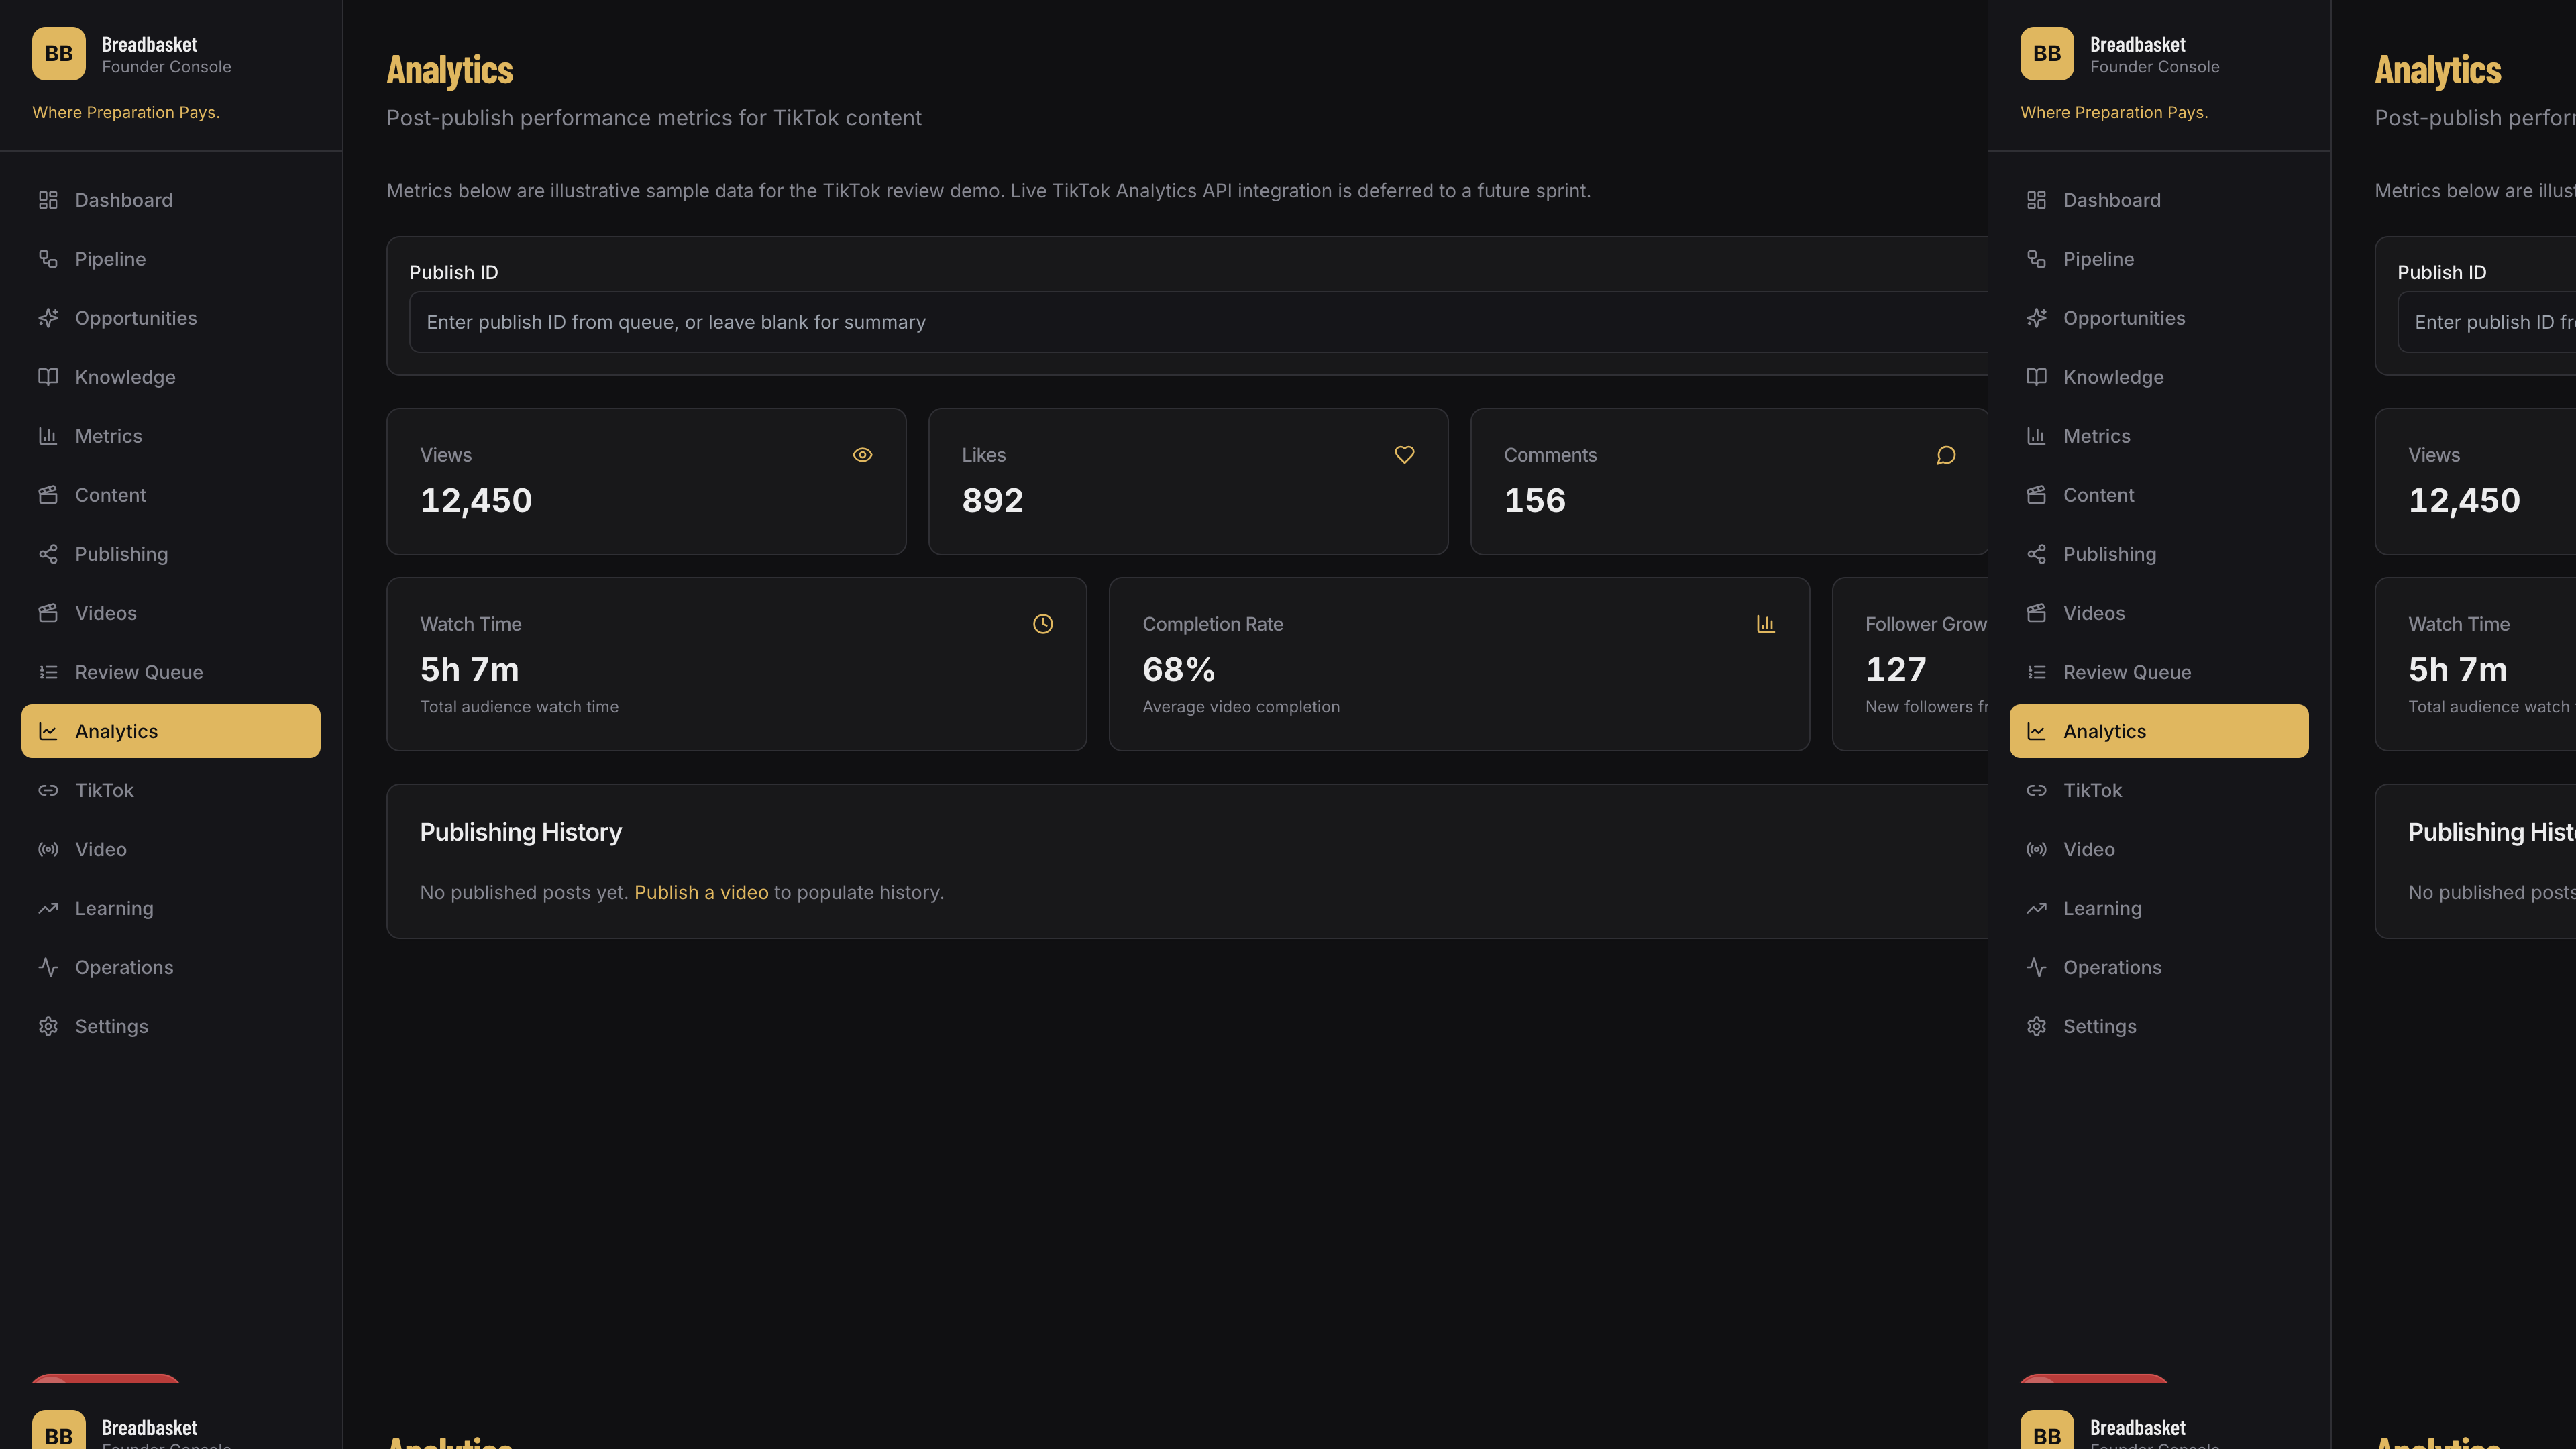Open TikTok label in right sidebar copy
Image resolution: width=2576 pixels, height=1449 pixels.
tap(2092, 790)
